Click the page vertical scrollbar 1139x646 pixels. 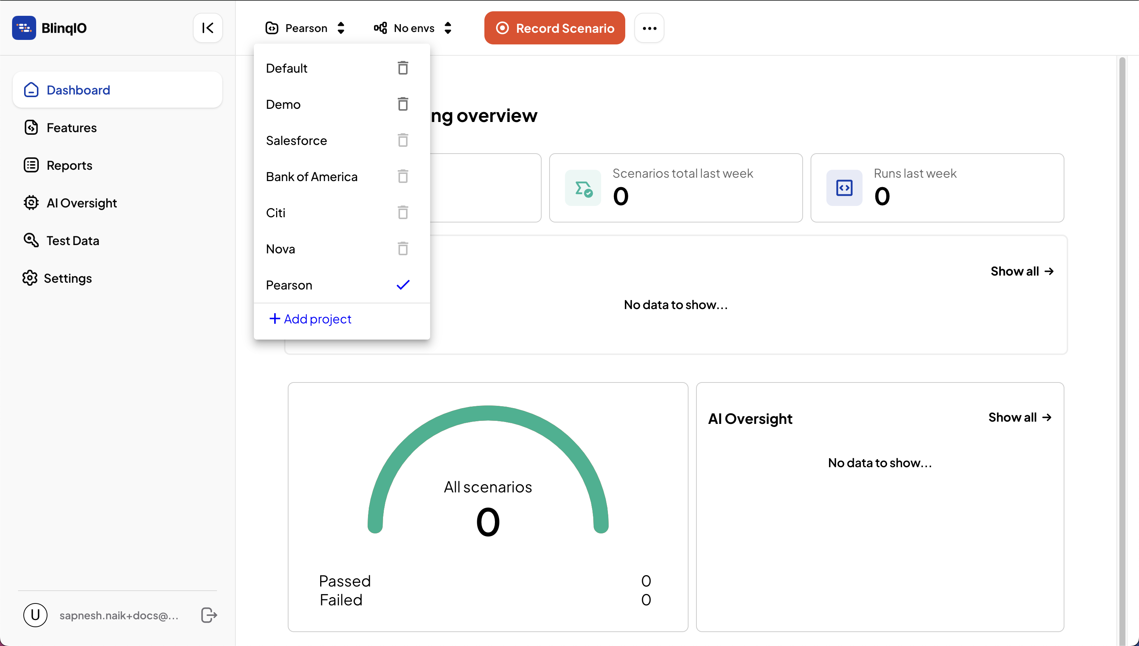(x=1122, y=350)
